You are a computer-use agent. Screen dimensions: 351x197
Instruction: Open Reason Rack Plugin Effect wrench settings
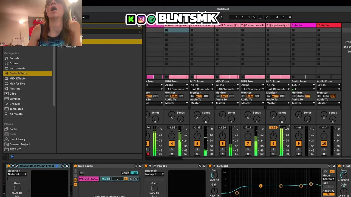click(x=17, y=166)
